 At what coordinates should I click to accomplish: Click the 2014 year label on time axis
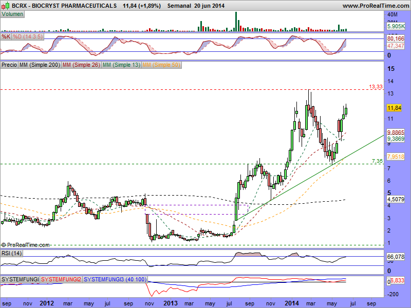point(292,303)
